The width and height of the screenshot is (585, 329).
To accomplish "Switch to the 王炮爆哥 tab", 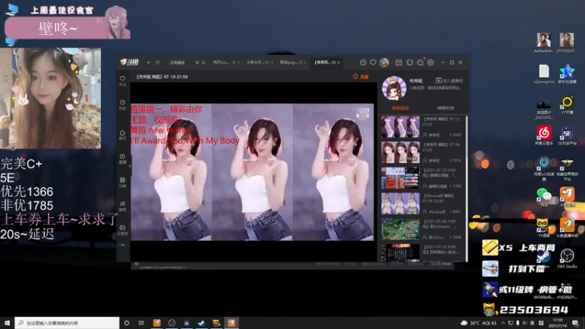I will (177, 62).
